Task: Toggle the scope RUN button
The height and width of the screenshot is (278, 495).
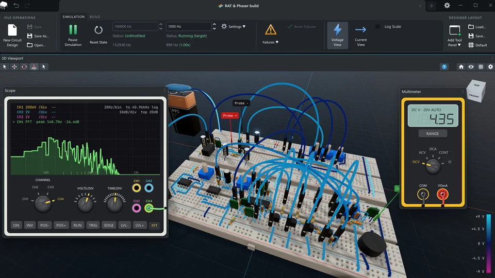Action: [77, 225]
